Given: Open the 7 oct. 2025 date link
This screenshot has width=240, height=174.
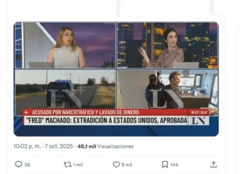Looking at the screenshot, I should pyautogui.click(x=59, y=146).
